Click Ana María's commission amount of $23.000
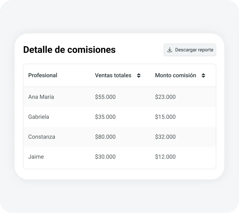 165,97
